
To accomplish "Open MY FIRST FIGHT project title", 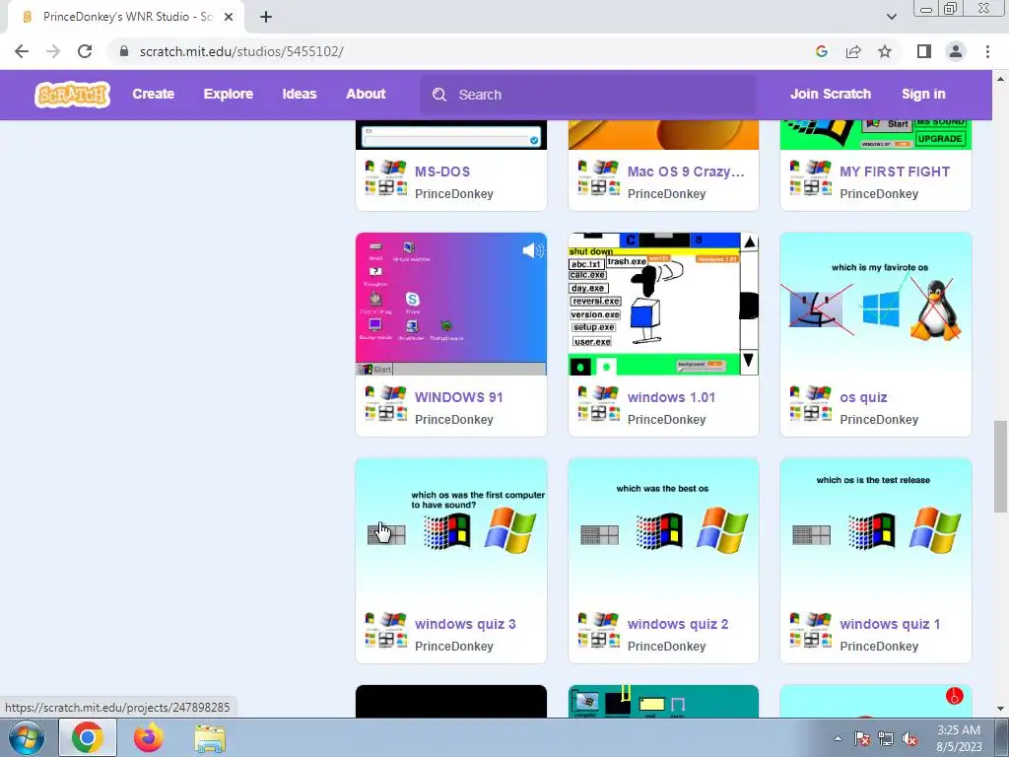I will pyautogui.click(x=895, y=172).
